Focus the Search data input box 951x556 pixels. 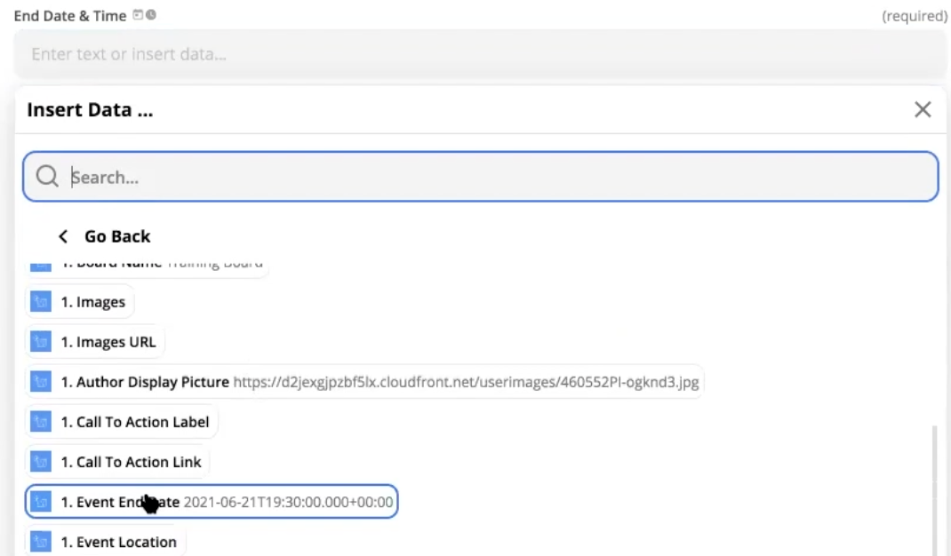click(x=498, y=177)
